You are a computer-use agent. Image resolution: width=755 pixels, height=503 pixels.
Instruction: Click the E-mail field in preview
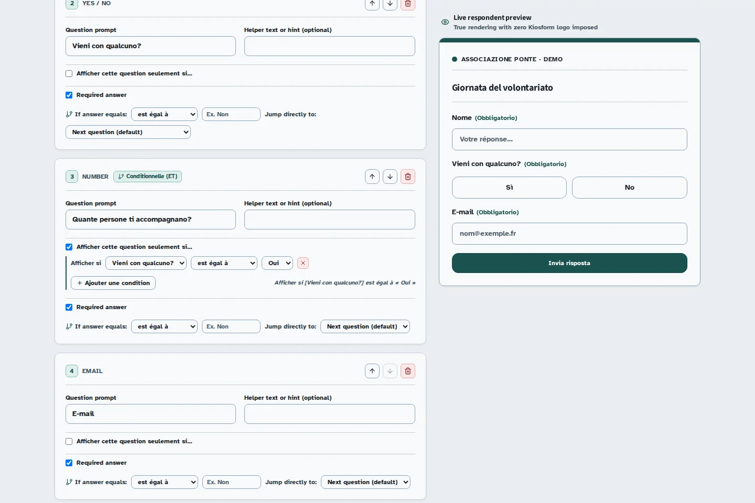click(x=569, y=234)
